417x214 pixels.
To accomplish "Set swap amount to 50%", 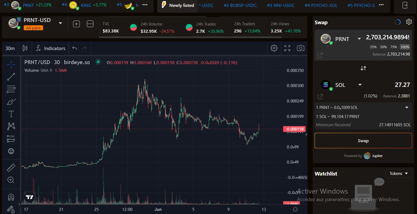I will pyautogui.click(x=383, y=47).
